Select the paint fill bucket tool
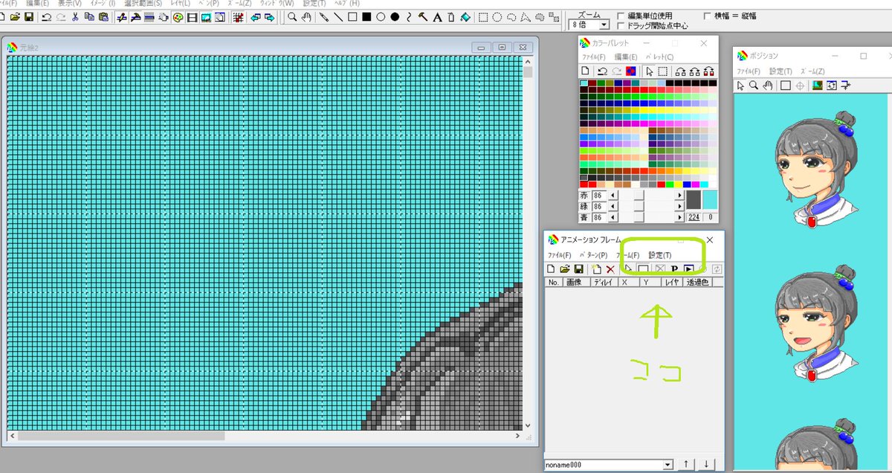This screenshot has width=892, height=473. pyautogui.click(x=465, y=16)
